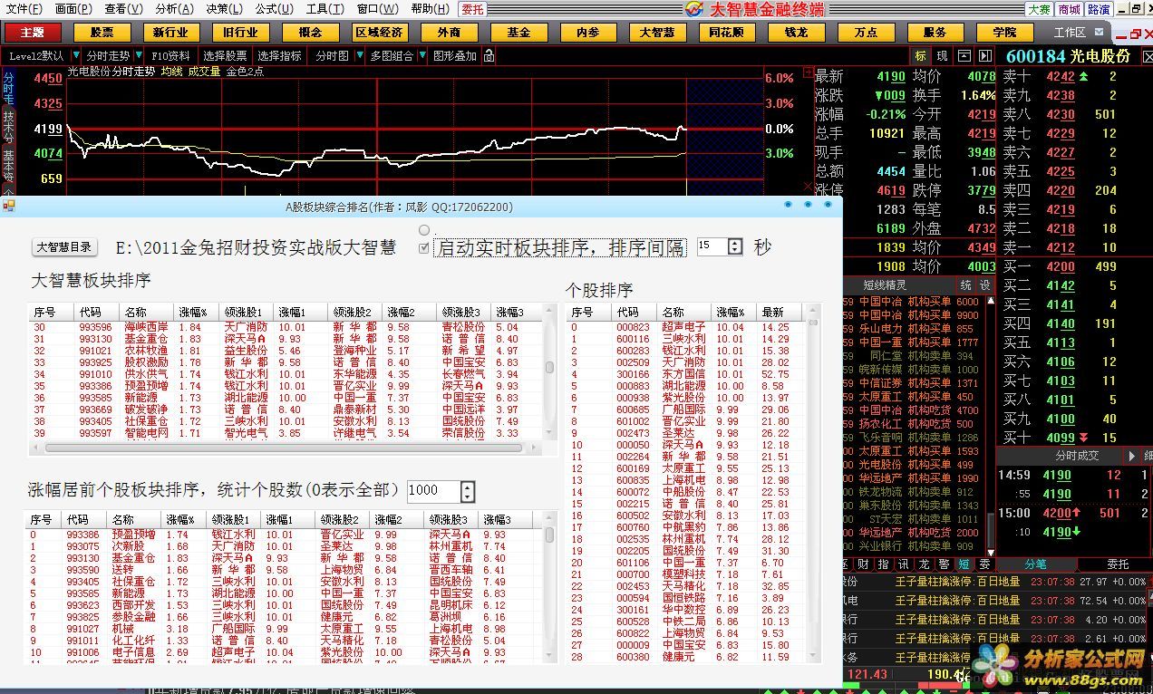This screenshot has width=1153, height=694.
Task: Select the 海峡西岸 row in 大智慧板块排序
Action: [286, 327]
